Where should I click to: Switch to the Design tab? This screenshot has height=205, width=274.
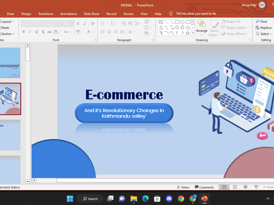26,14
